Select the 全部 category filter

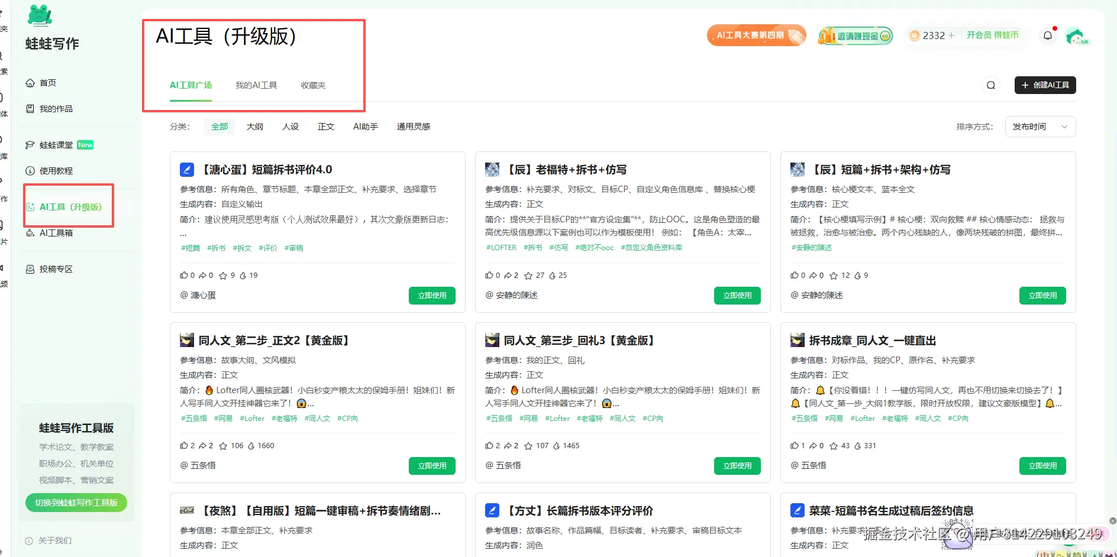[219, 127]
